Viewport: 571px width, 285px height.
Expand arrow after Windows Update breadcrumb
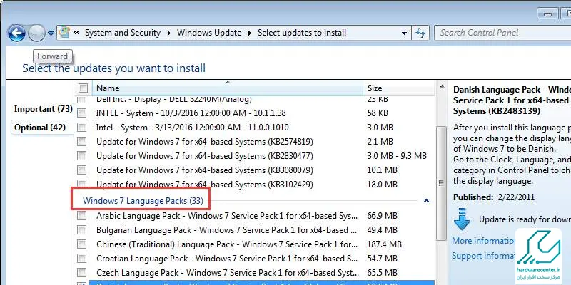[x=249, y=33]
